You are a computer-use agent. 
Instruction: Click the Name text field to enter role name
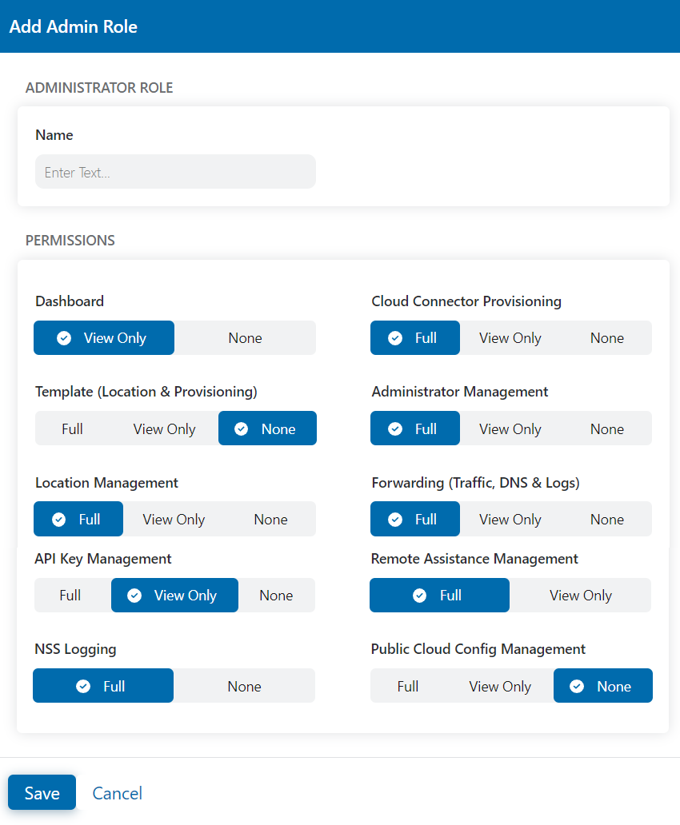coord(175,171)
